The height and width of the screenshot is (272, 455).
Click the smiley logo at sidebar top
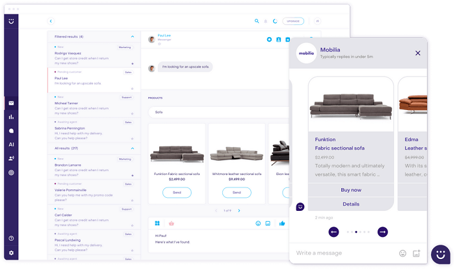11,21
